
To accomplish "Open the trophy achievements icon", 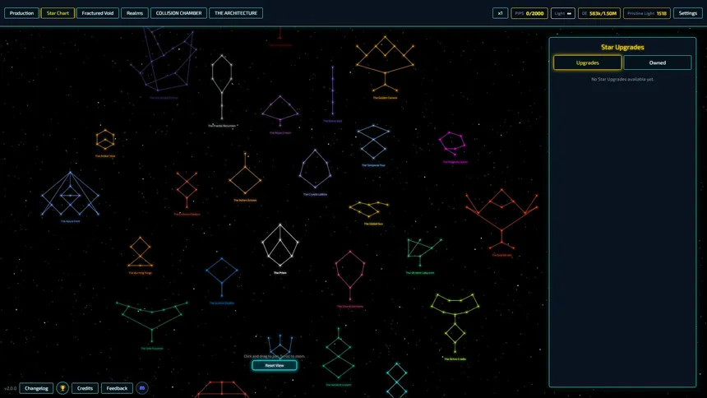I will tap(62, 388).
